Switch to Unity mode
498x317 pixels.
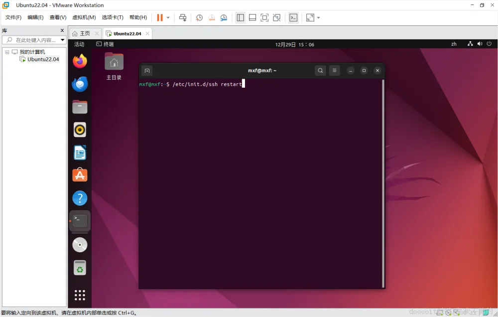click(277, 18)
